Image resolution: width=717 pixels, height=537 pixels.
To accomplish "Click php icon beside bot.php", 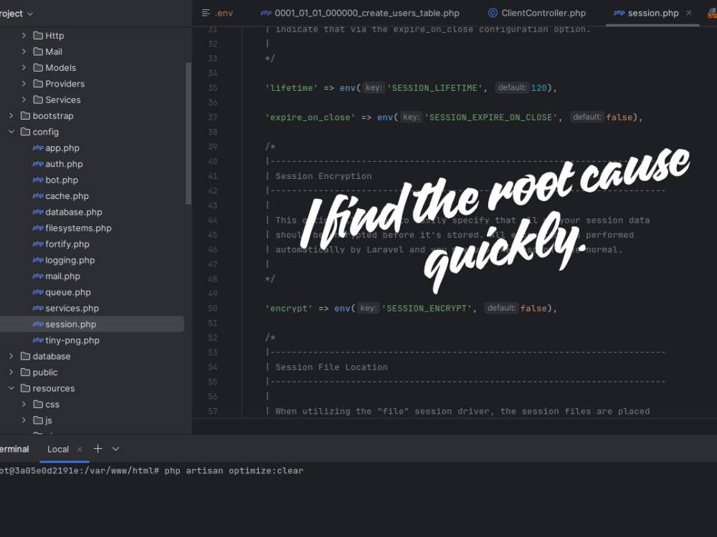I will (x=38, y=180).
